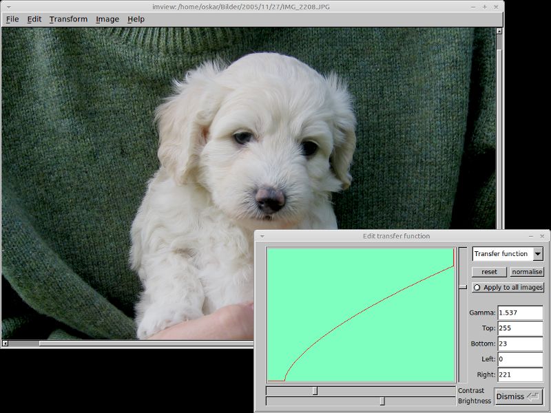Open the File menu
The height and width of the screenshot is (413, 551).
[x=12, y=19]
